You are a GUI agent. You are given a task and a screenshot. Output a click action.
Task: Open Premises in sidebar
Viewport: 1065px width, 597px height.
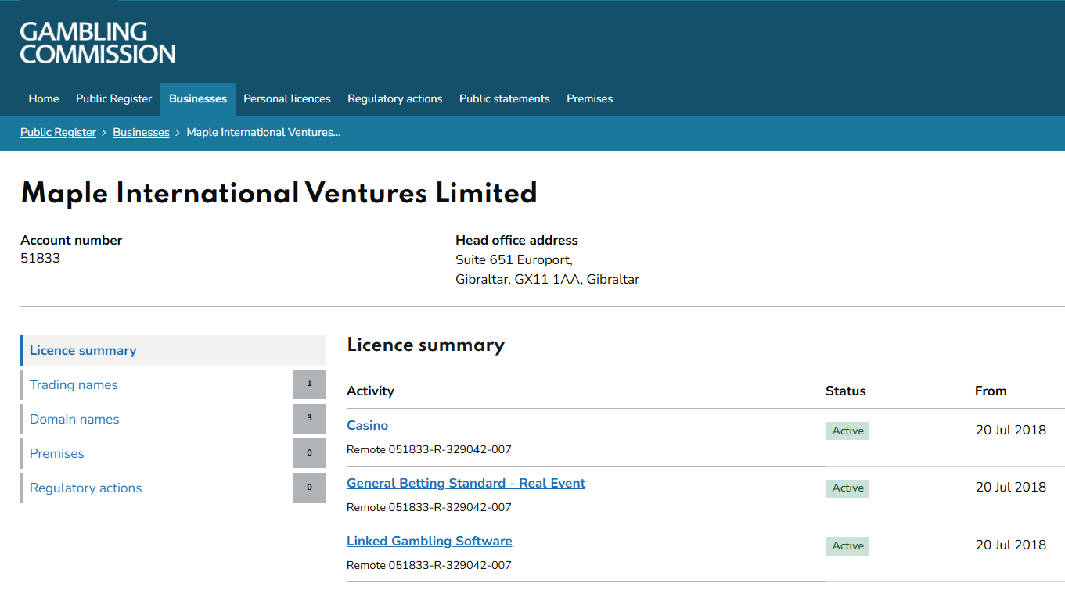pyautogui.click(x=56, y=453)
